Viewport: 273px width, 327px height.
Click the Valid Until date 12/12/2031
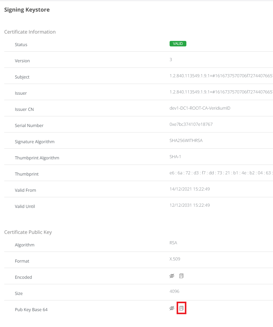(189, 205)
